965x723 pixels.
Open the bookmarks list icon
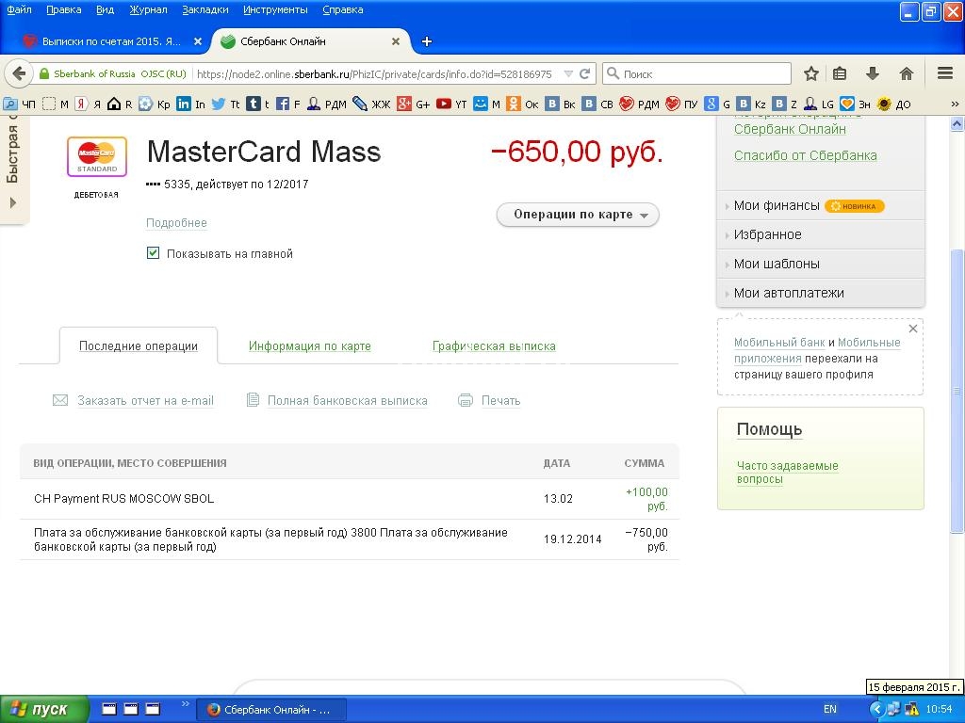pos(840,73)
